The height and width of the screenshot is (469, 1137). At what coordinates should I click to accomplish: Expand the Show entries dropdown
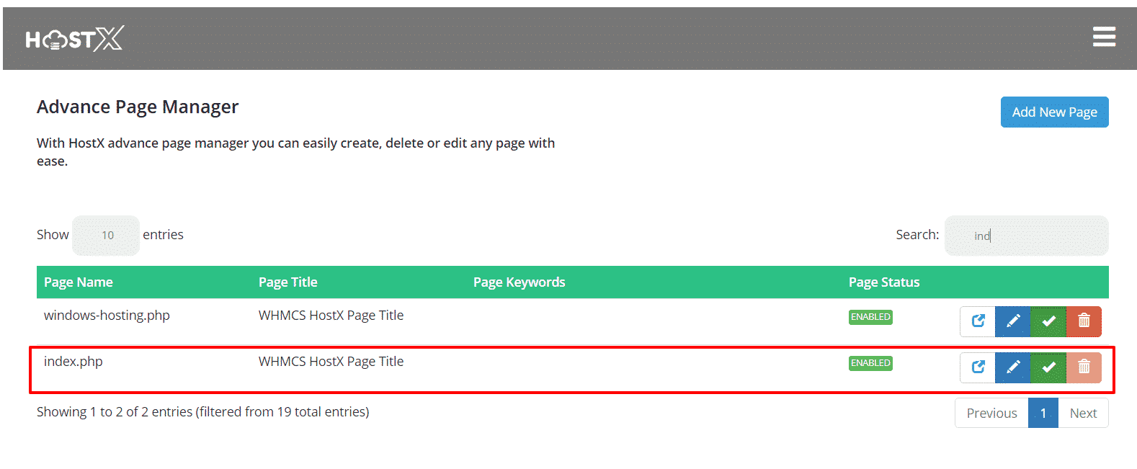click(106, 236)
